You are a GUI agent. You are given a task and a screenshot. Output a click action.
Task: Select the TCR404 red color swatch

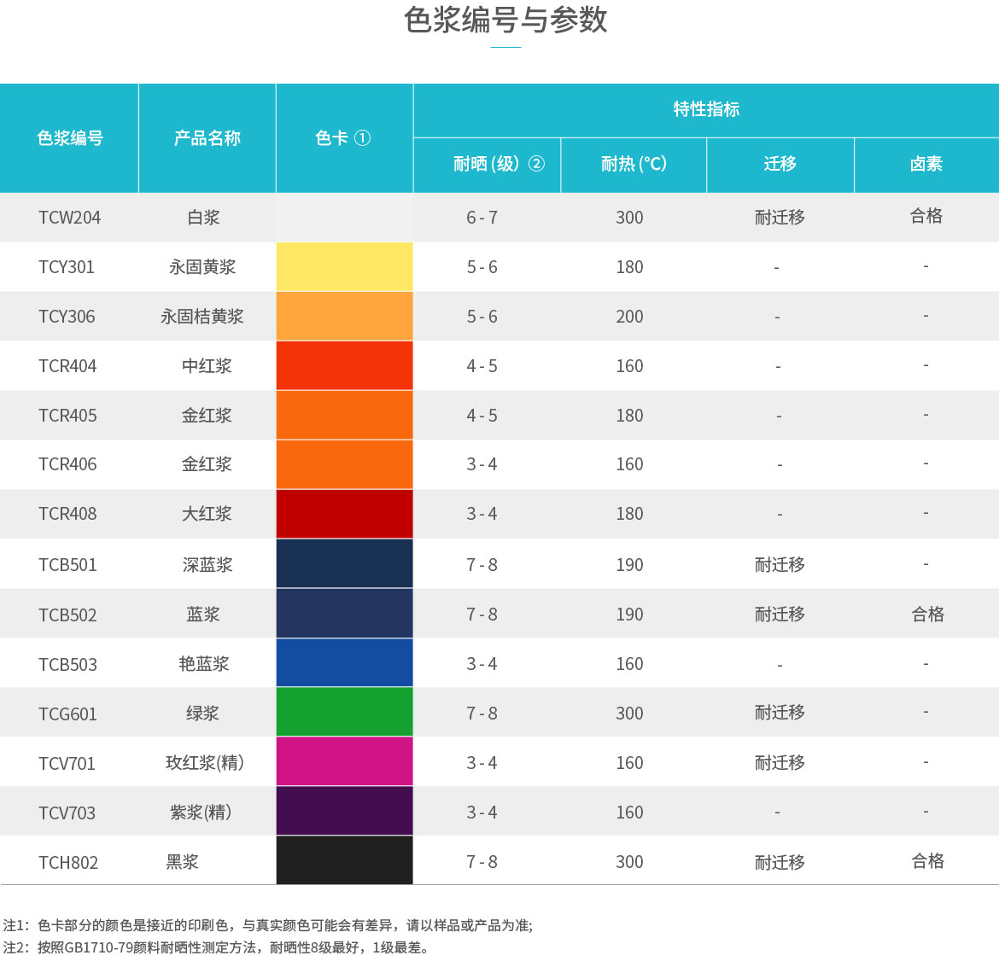[344, 365]
